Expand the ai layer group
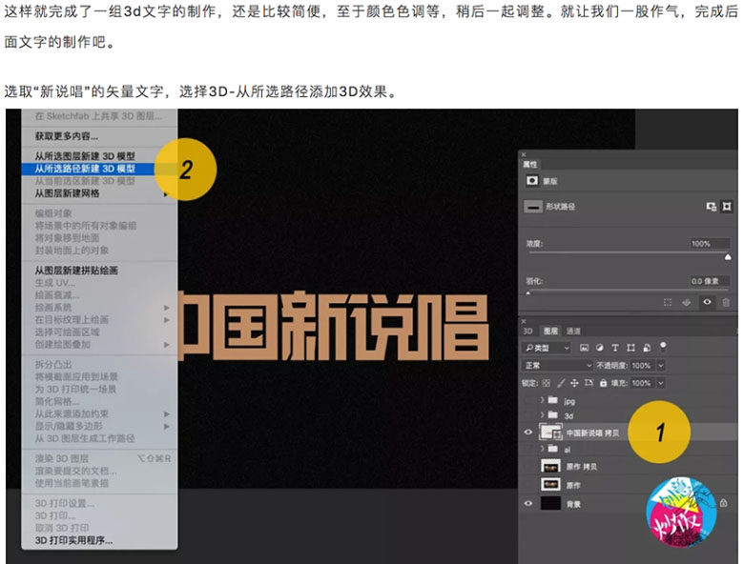 pos(543,449)
